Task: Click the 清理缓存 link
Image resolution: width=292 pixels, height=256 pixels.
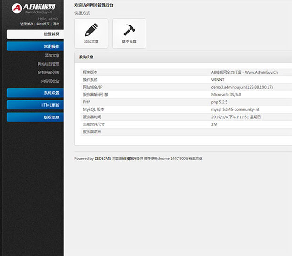Action: pyautogui.click(x=27, y=24)
